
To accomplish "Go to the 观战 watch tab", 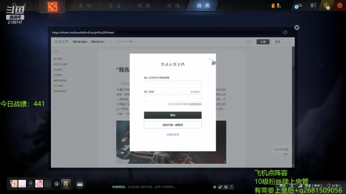I will click(x=144, y=6).
